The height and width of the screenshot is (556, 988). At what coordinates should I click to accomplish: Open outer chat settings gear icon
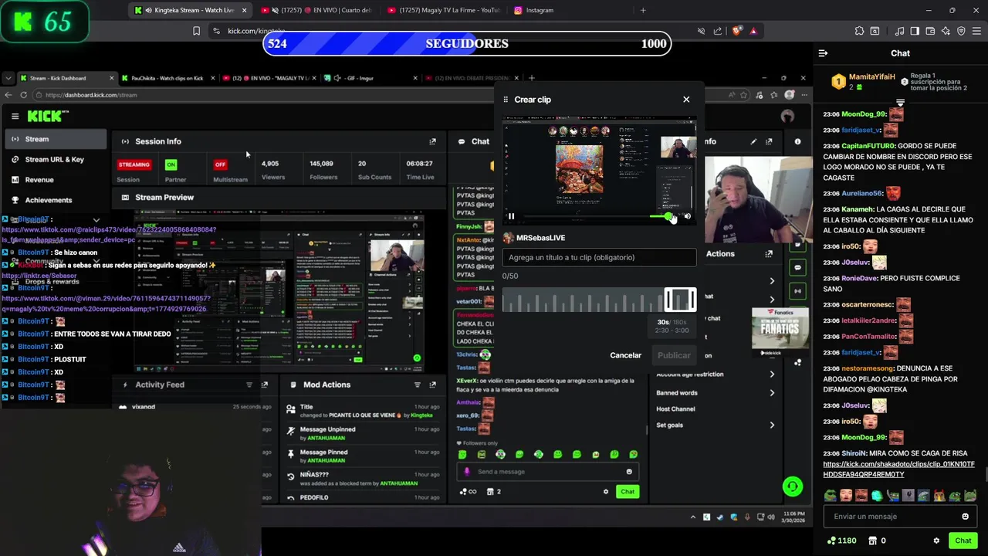(x=936, y=541)
